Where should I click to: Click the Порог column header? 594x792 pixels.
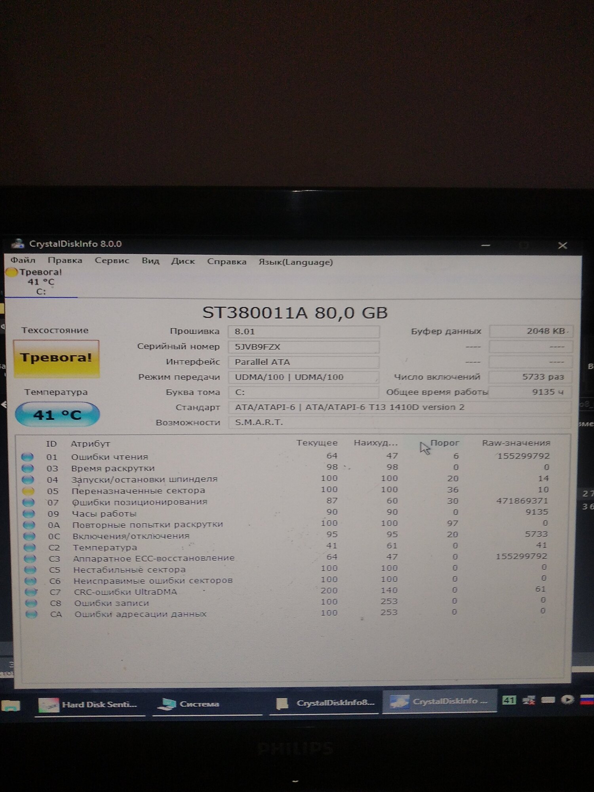[x=445, y=443]
